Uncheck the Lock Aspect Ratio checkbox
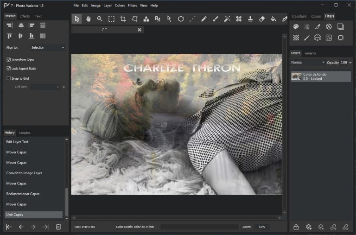The image size is (356, 235). point(9,68)
